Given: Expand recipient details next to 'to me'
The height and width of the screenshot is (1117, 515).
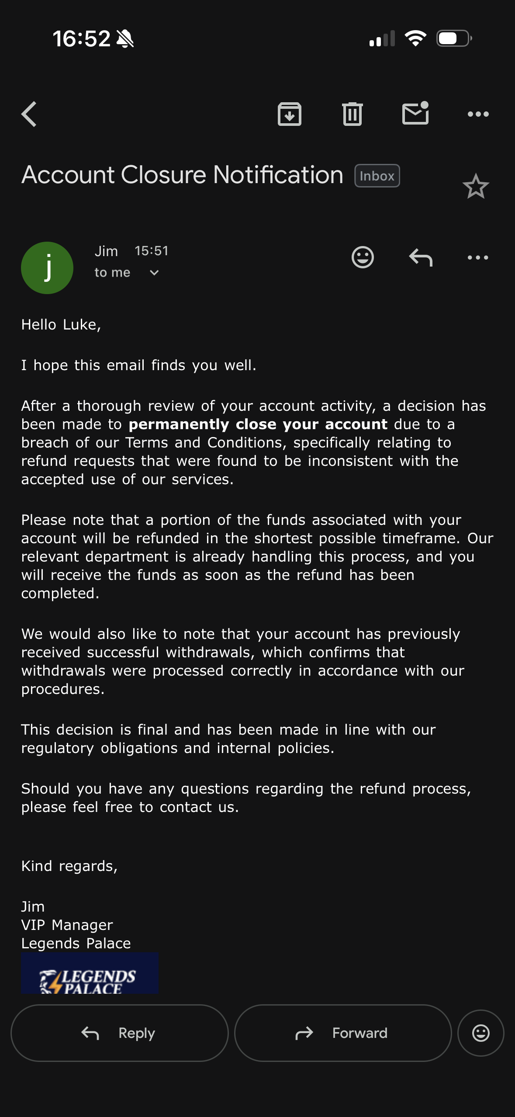Looking at the screenshot, I should [154, 273].
